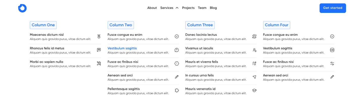Go to the Projects page

pos(188,8)
